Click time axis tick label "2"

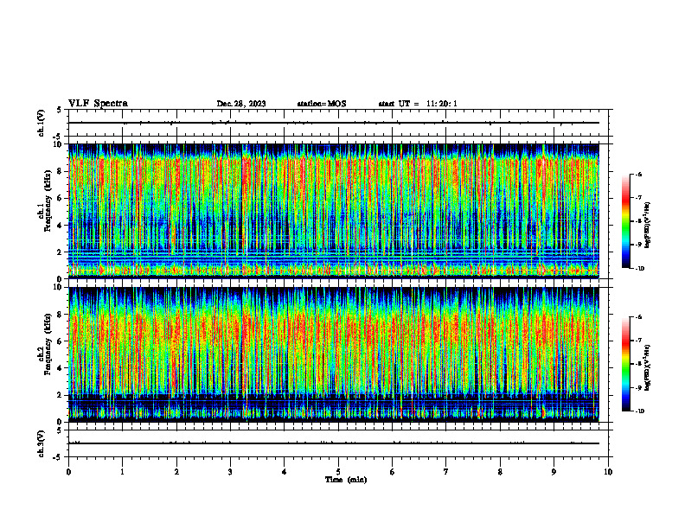click(176, 472)
